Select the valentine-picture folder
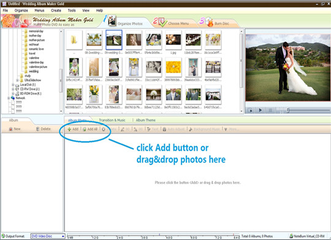The width and height of the screenshot is (331, 240). tap(38, 67)
